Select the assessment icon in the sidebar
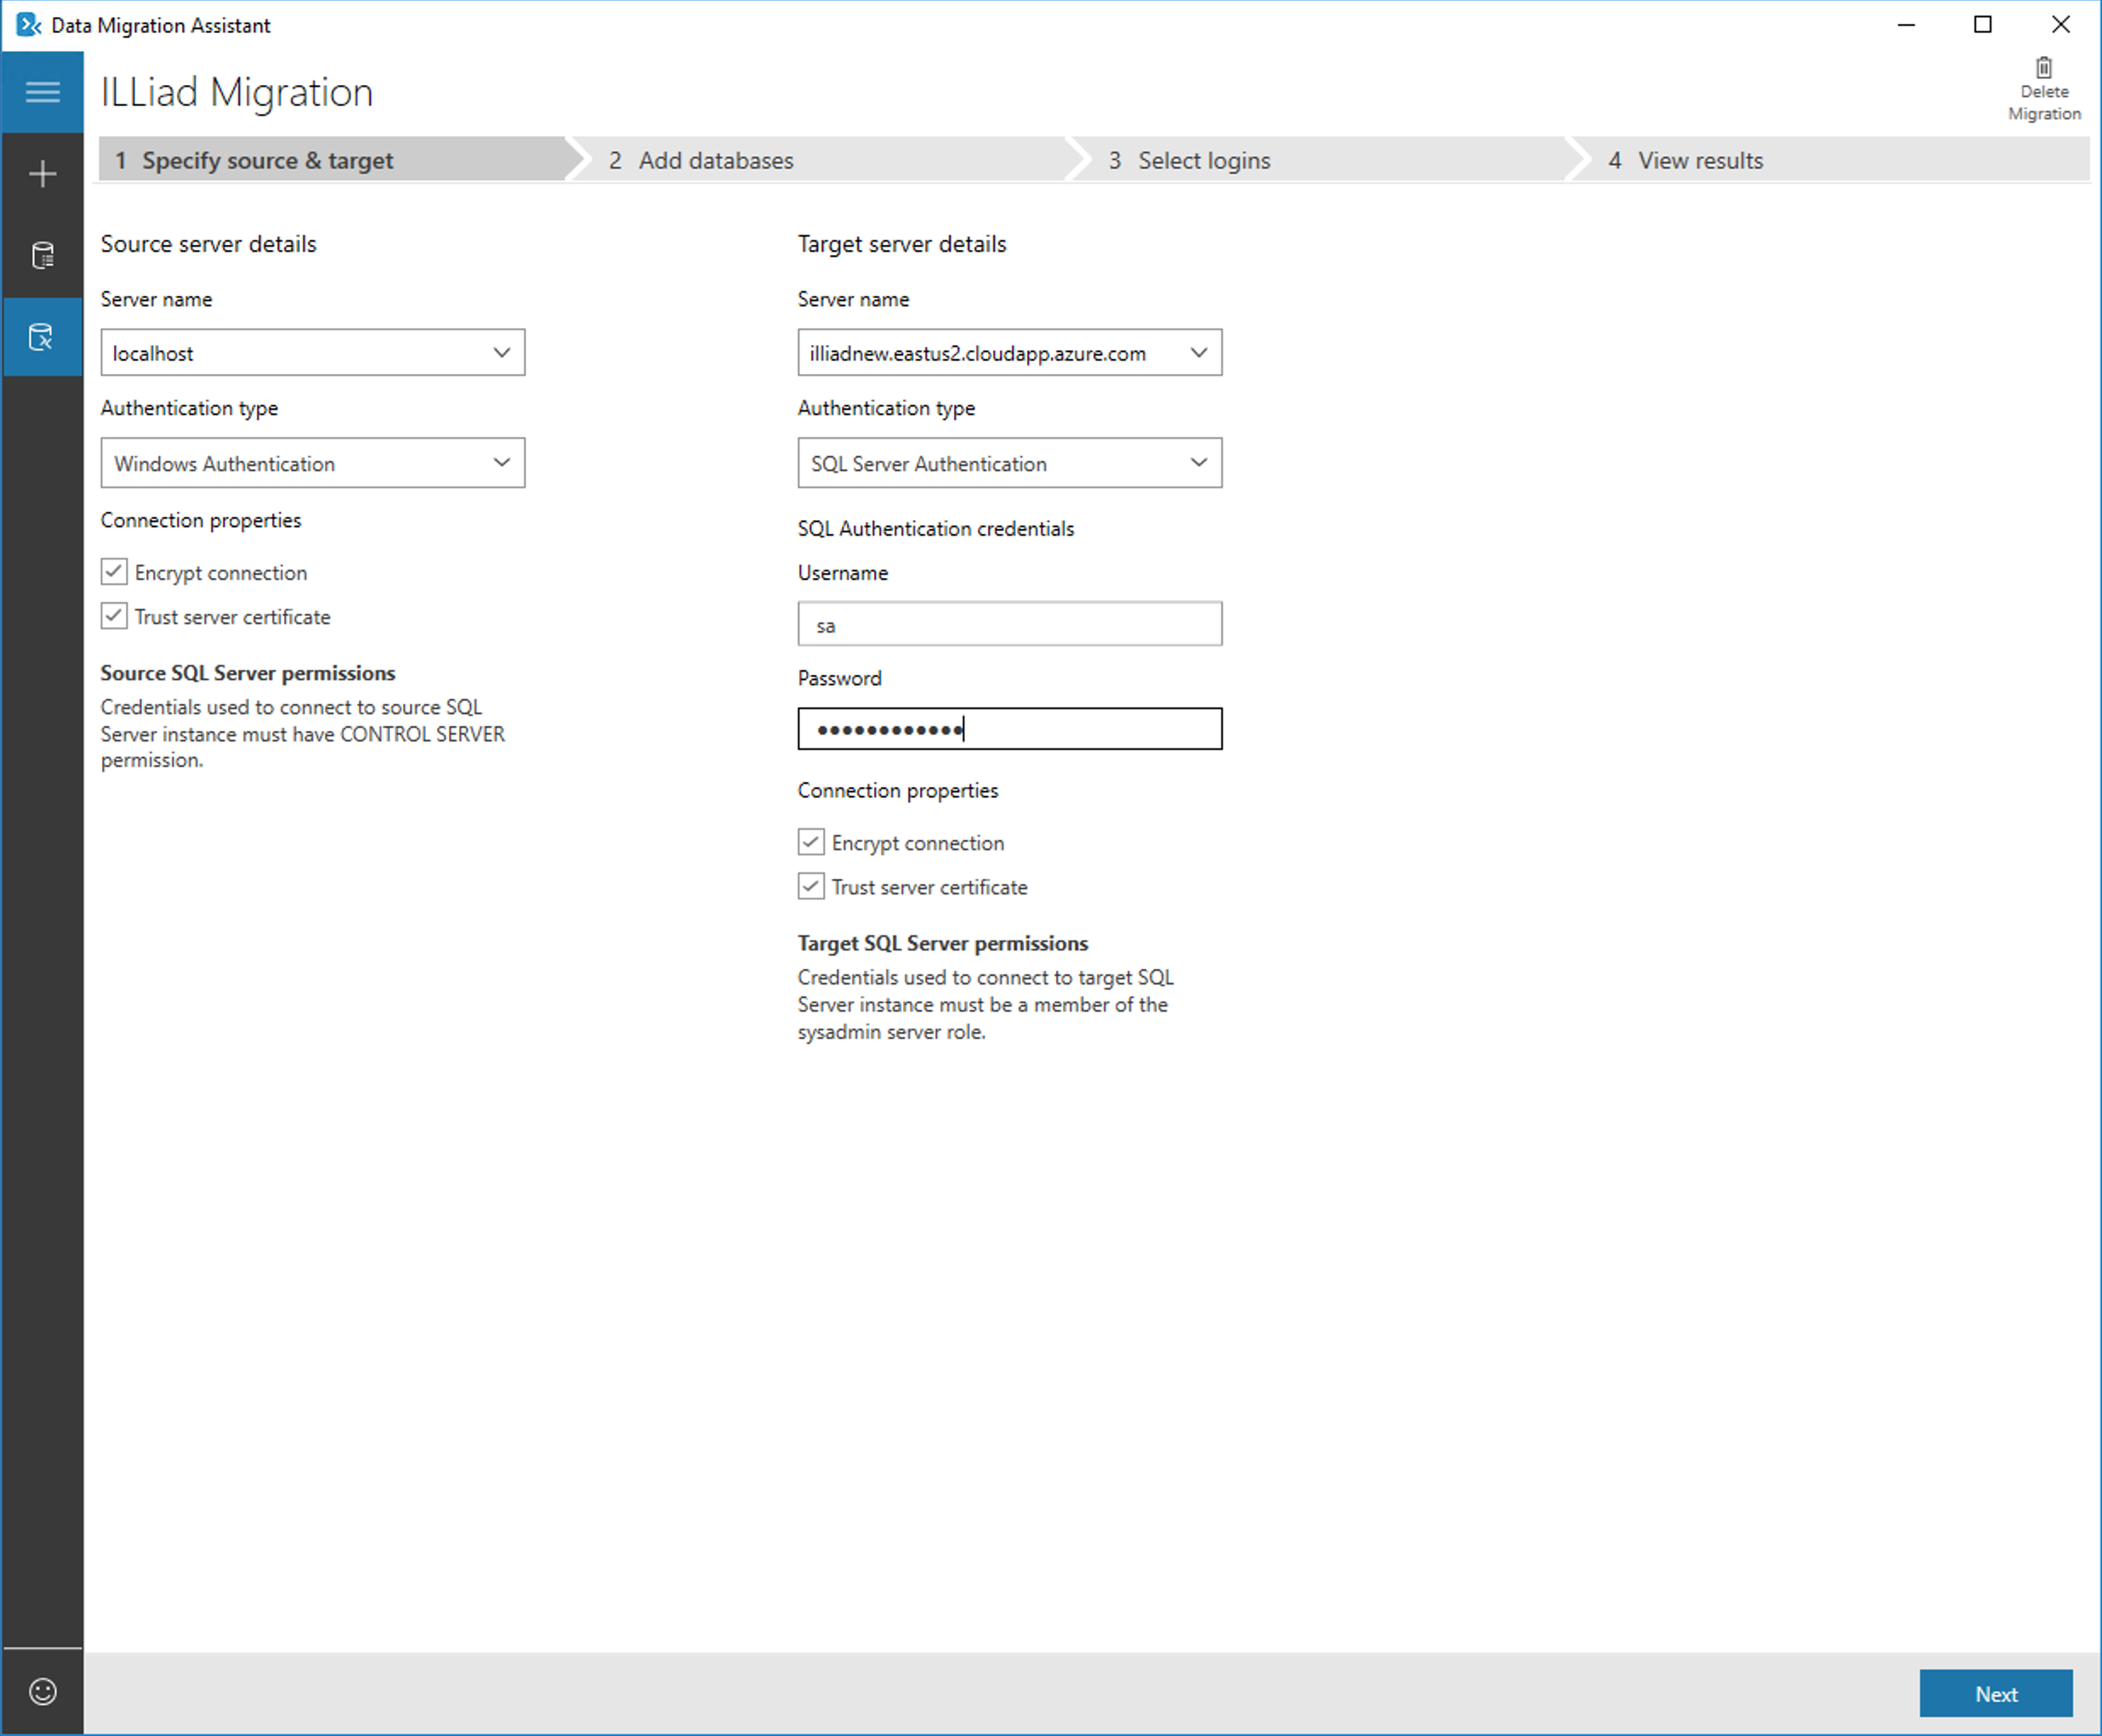 pyautogui.click(x=42, y=255)
